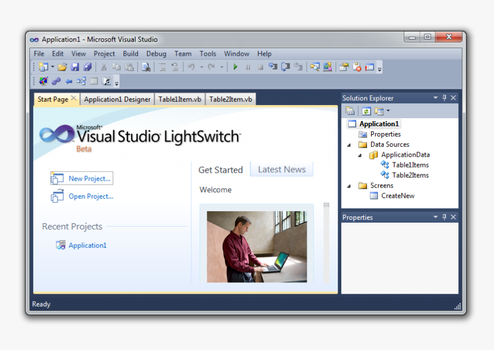Viewport: 494px width, 350px height.
Task: Switch to the Application1 Designer tab
Action: 117,99
